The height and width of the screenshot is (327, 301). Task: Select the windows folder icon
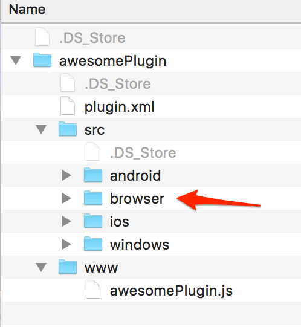[93, 244]
